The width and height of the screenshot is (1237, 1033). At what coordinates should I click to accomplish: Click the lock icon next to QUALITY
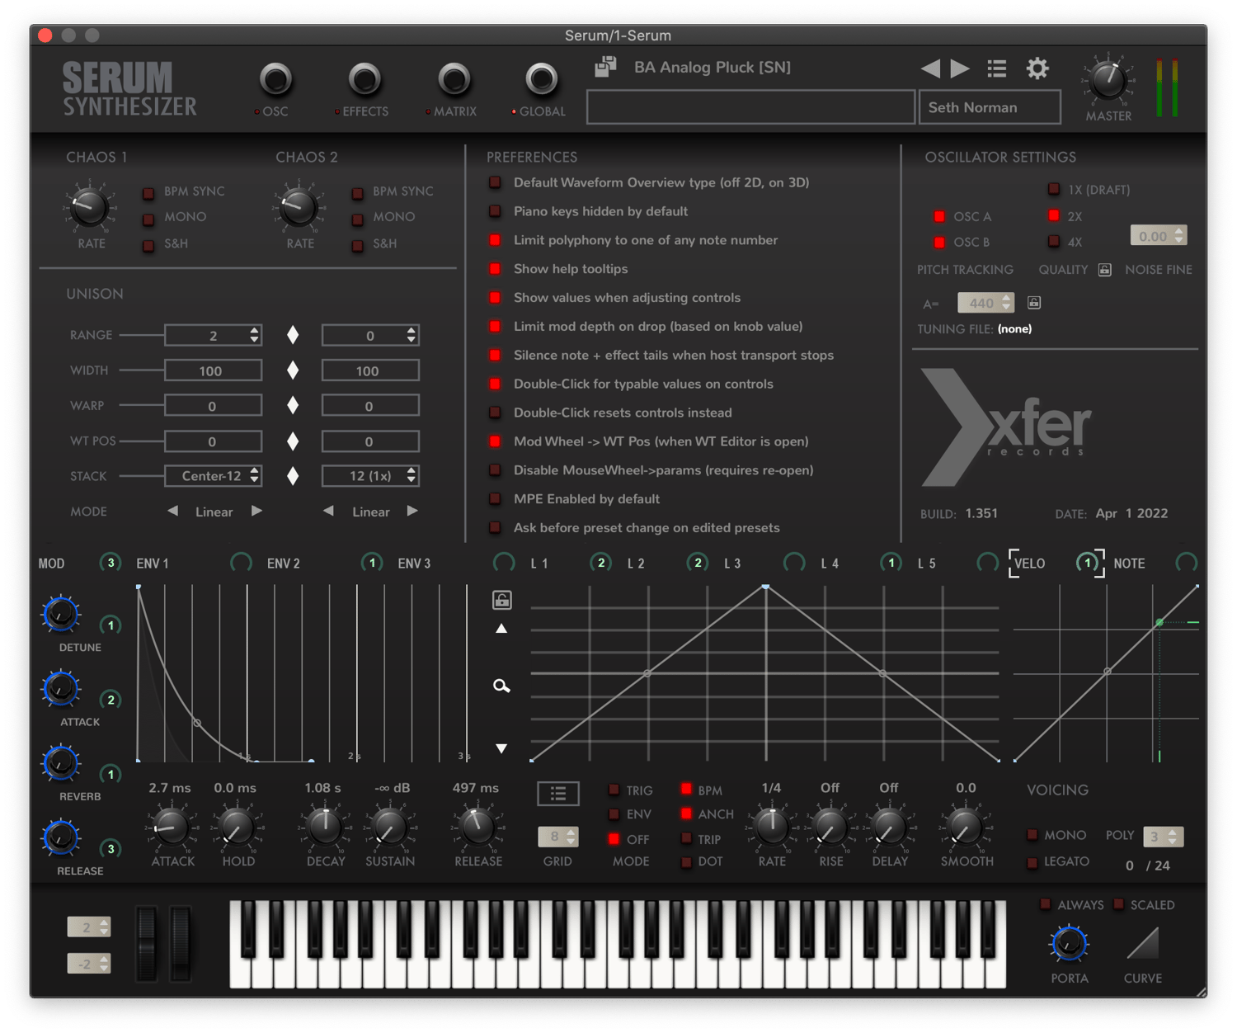click(1105, 270)
